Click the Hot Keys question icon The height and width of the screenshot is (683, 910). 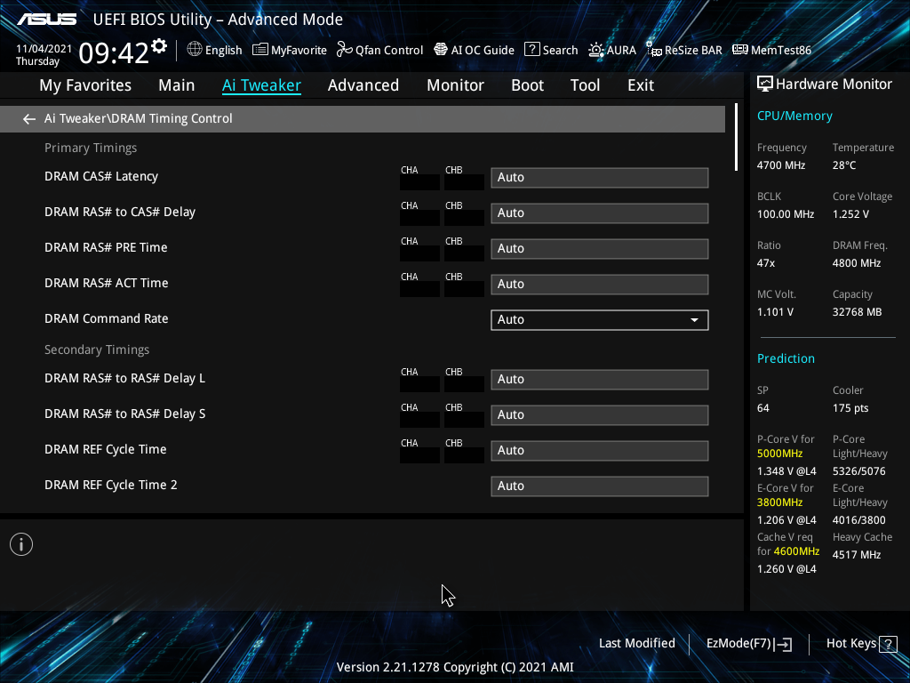click(x=888, y=644)
